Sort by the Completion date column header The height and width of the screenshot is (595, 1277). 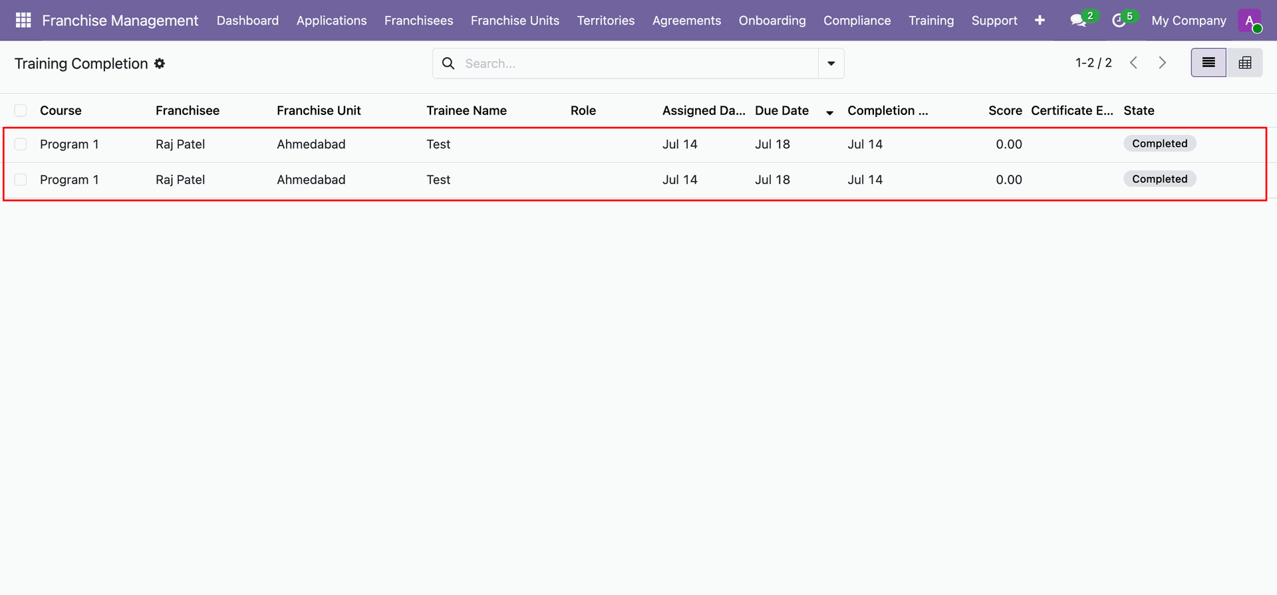coord(887,110)
